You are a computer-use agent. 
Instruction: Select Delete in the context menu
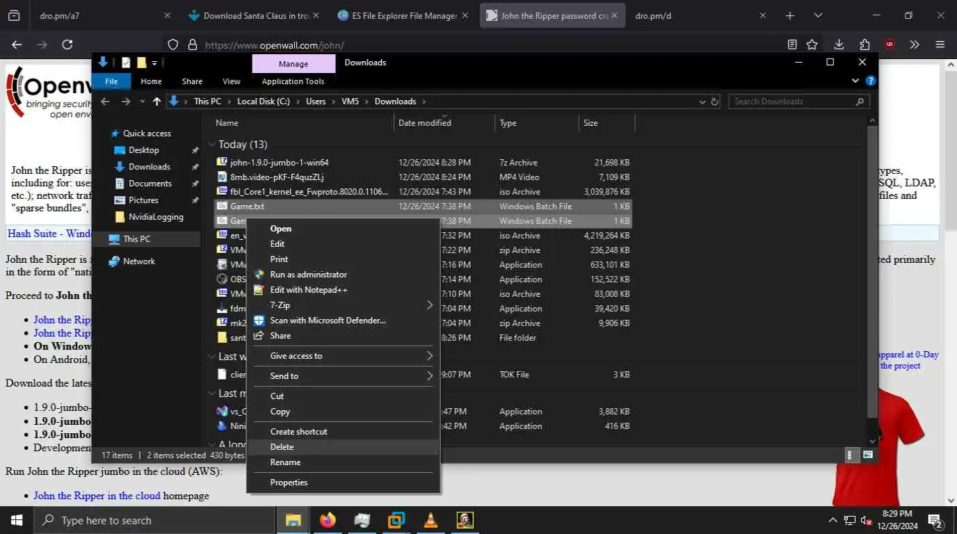[344, 447]
